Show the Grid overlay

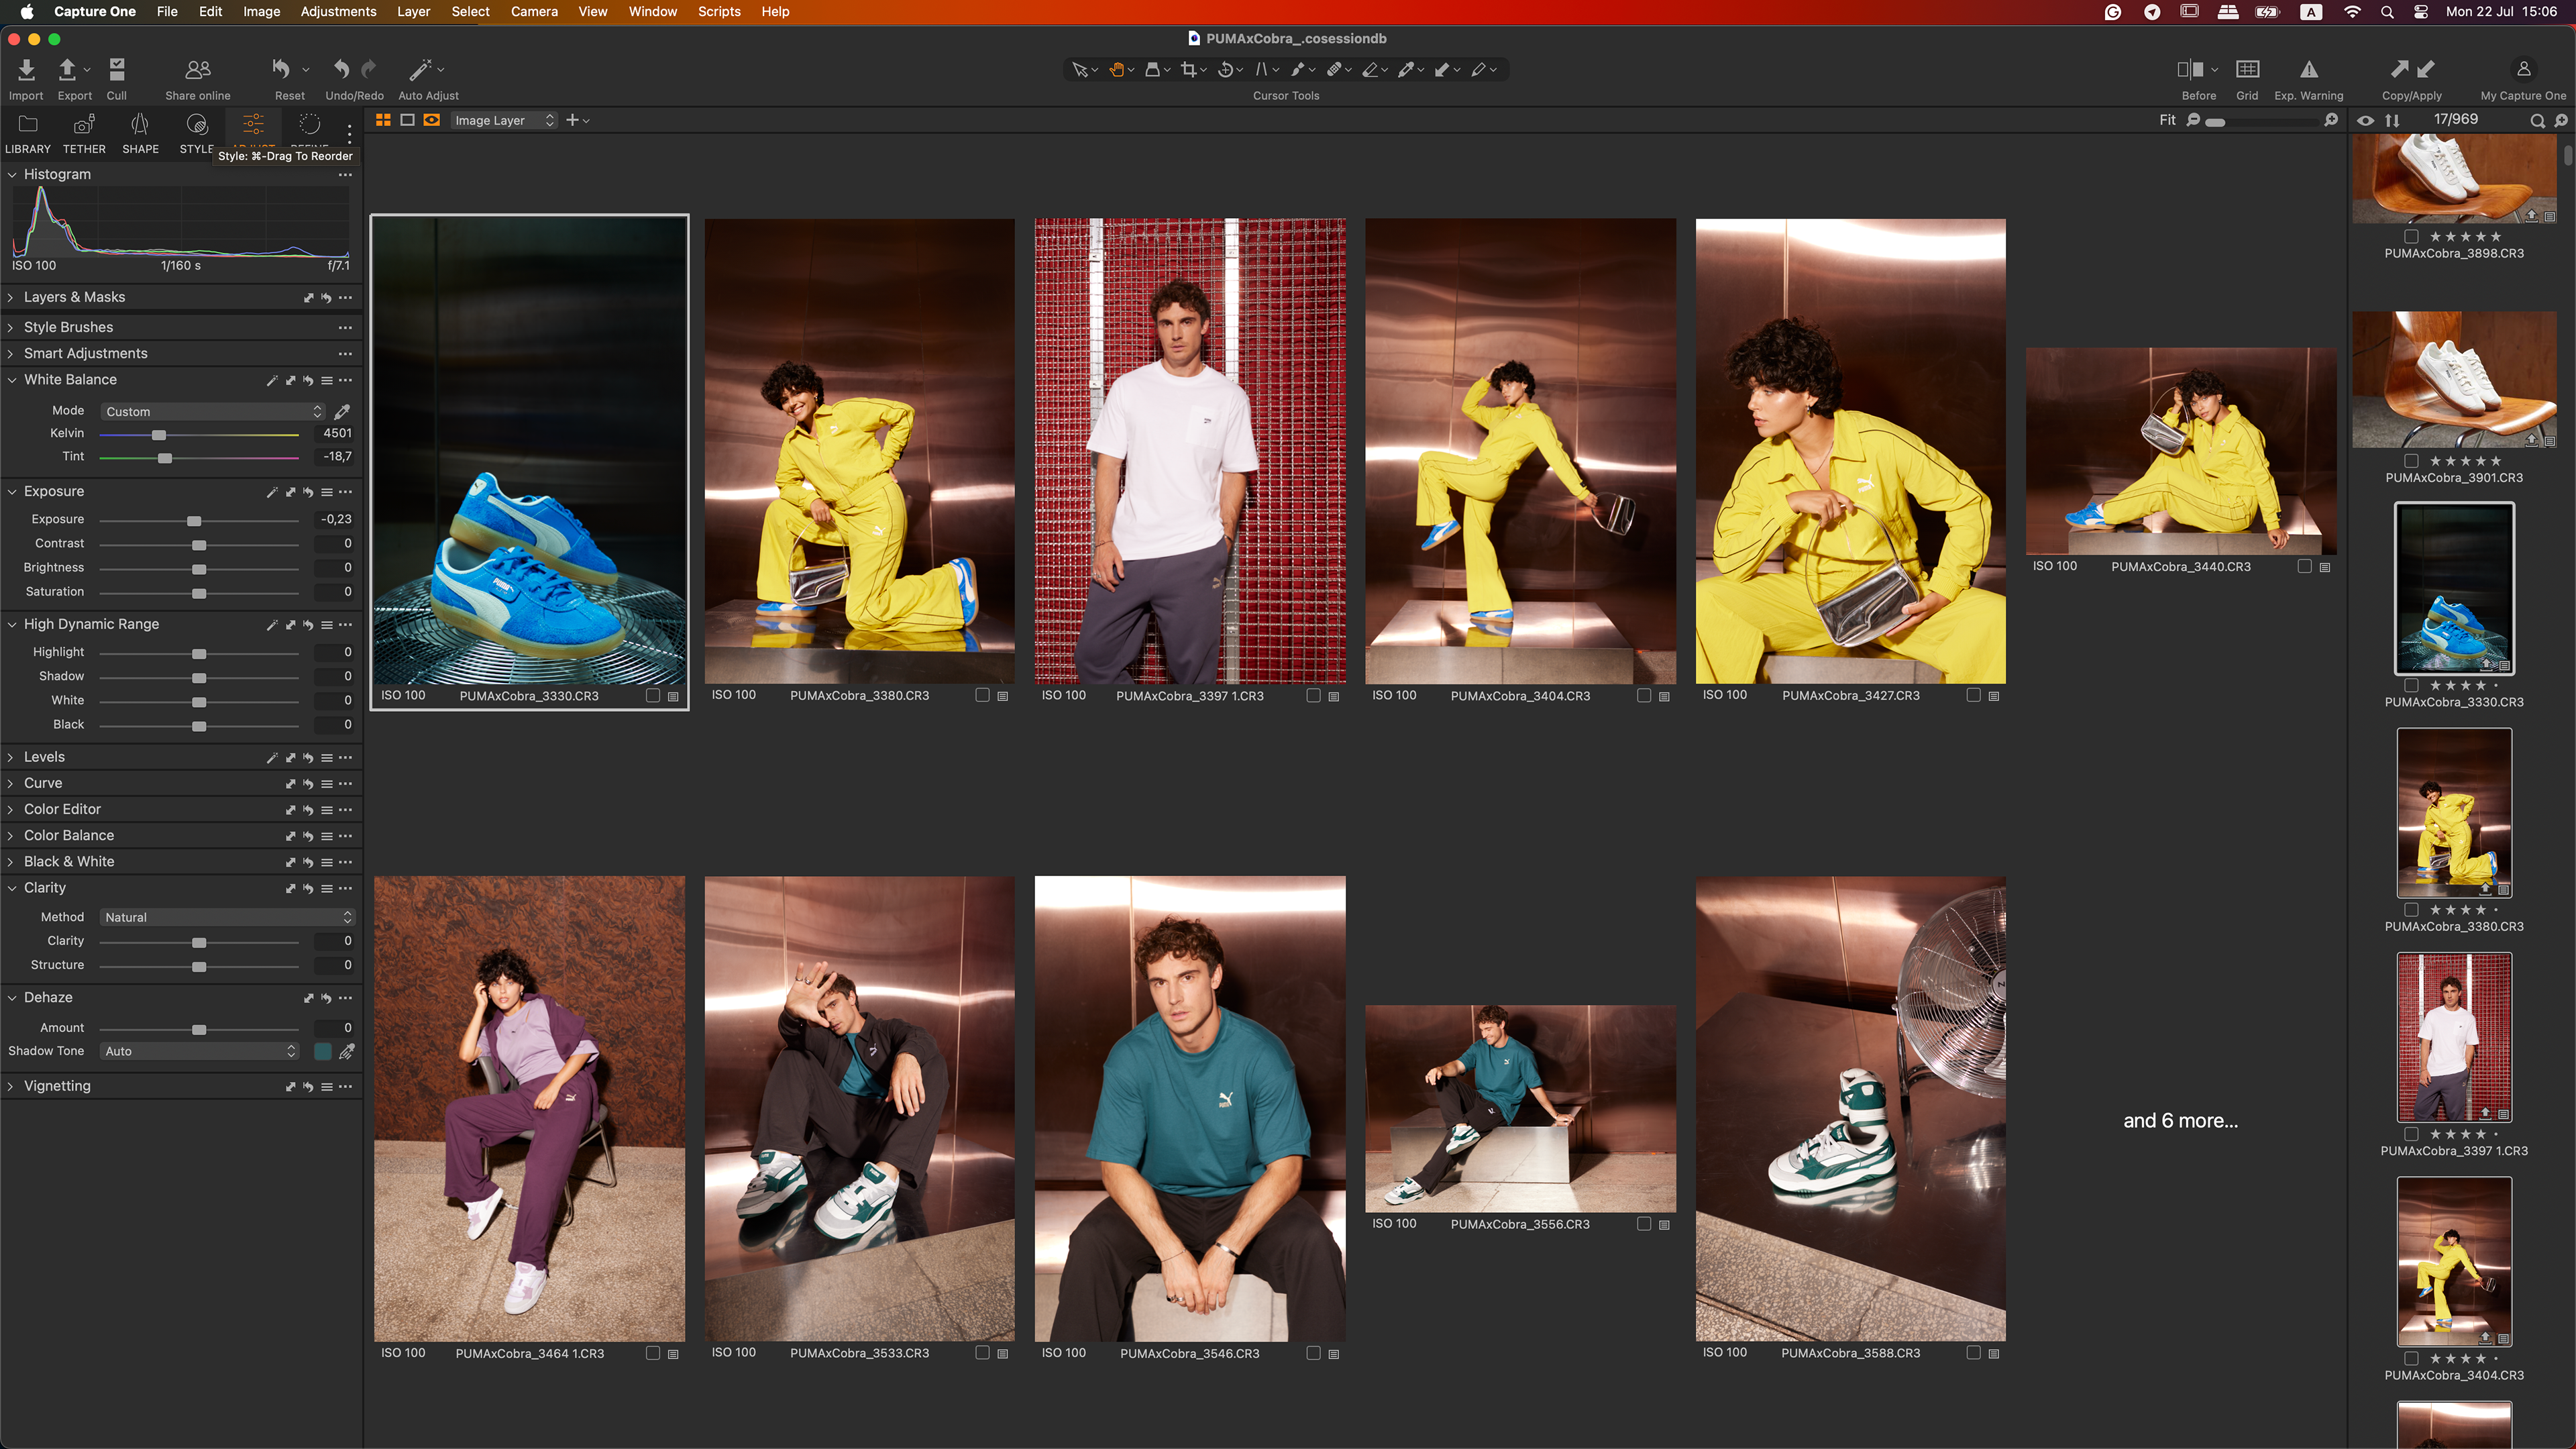pos(2247,70)
